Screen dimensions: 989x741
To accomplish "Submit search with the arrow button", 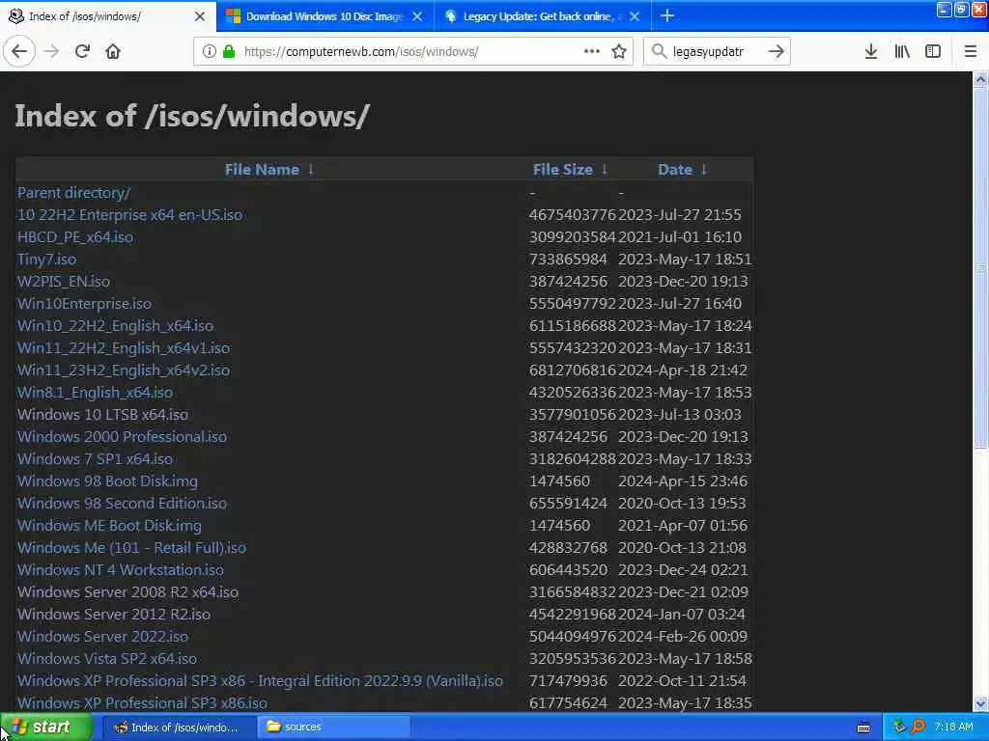I will (777, 52).
